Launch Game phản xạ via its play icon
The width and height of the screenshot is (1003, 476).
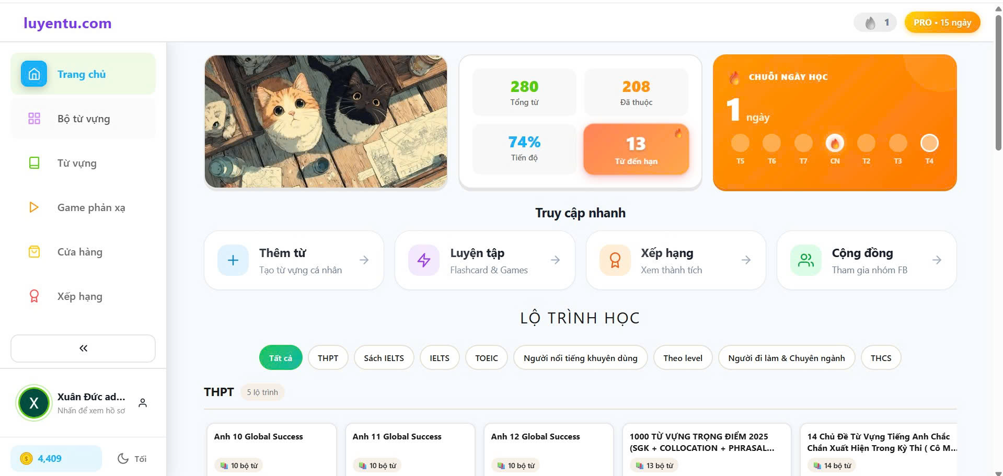tap(34, 207)
